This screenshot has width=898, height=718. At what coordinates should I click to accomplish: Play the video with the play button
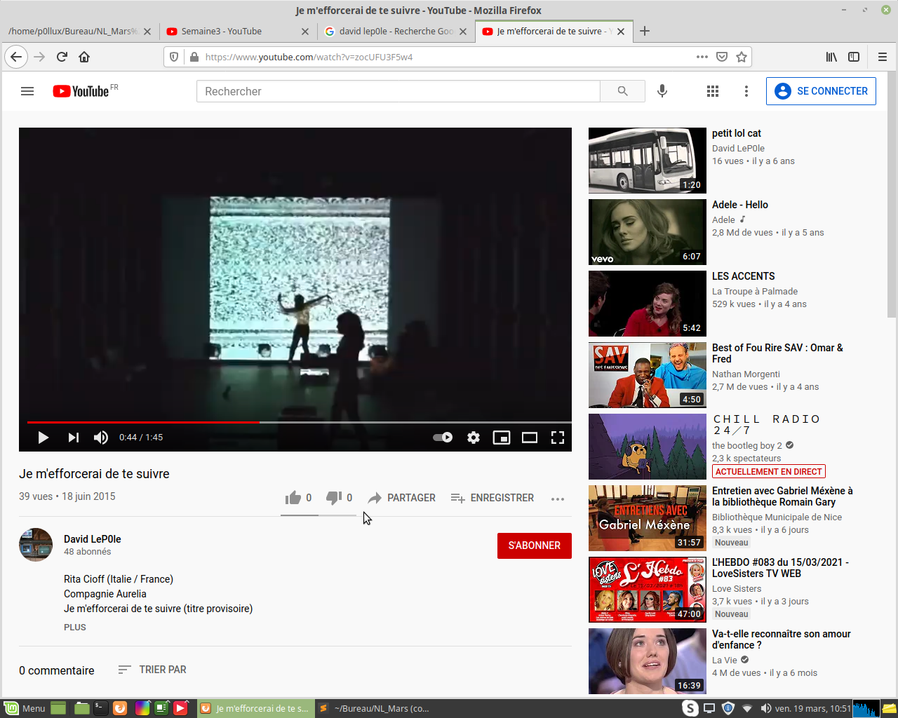pyautogui.click(x=43, y=438)
